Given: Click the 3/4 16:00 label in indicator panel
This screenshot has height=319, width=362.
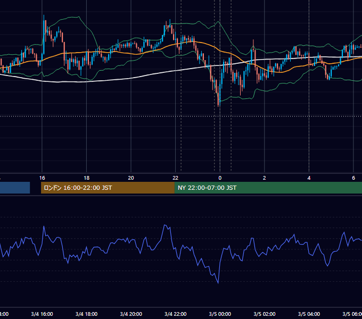Looking at the screenshot, I should [42, 314].
